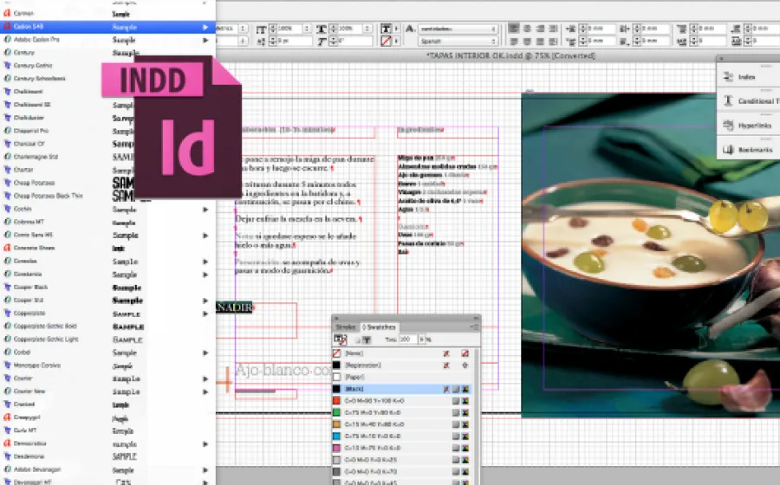This screenshot has height=485, width=780.
Task: Click the OpenType icon beside Century Schoolbook
Action: click(x=7, y=79)
